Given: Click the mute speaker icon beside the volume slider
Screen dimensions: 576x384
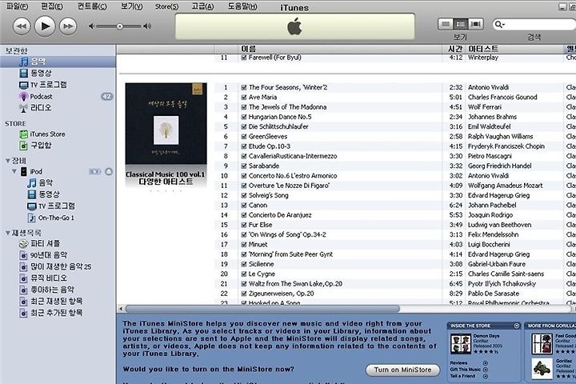Looking at the screenshot, I should [x=91, y=26].
